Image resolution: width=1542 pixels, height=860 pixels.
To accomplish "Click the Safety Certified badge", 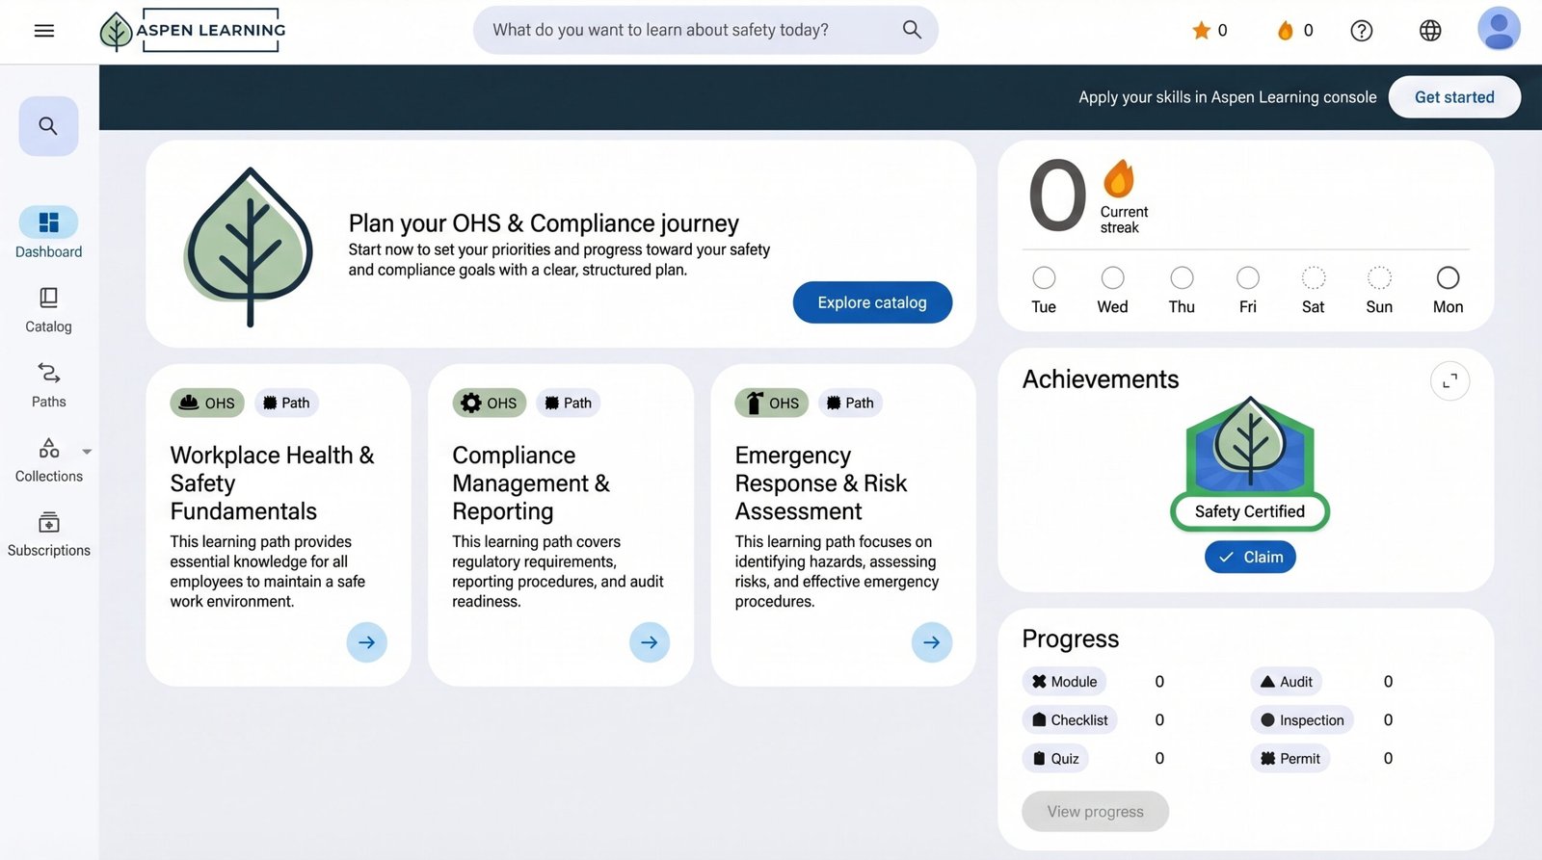I will pos(1250,462).
